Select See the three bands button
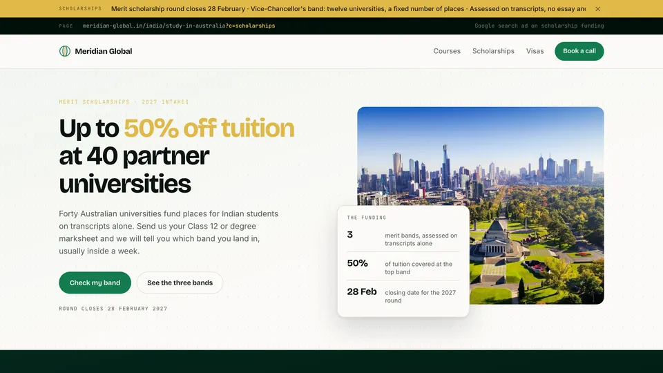Viewport: 663px width, 373px height. tap(180, 283)
